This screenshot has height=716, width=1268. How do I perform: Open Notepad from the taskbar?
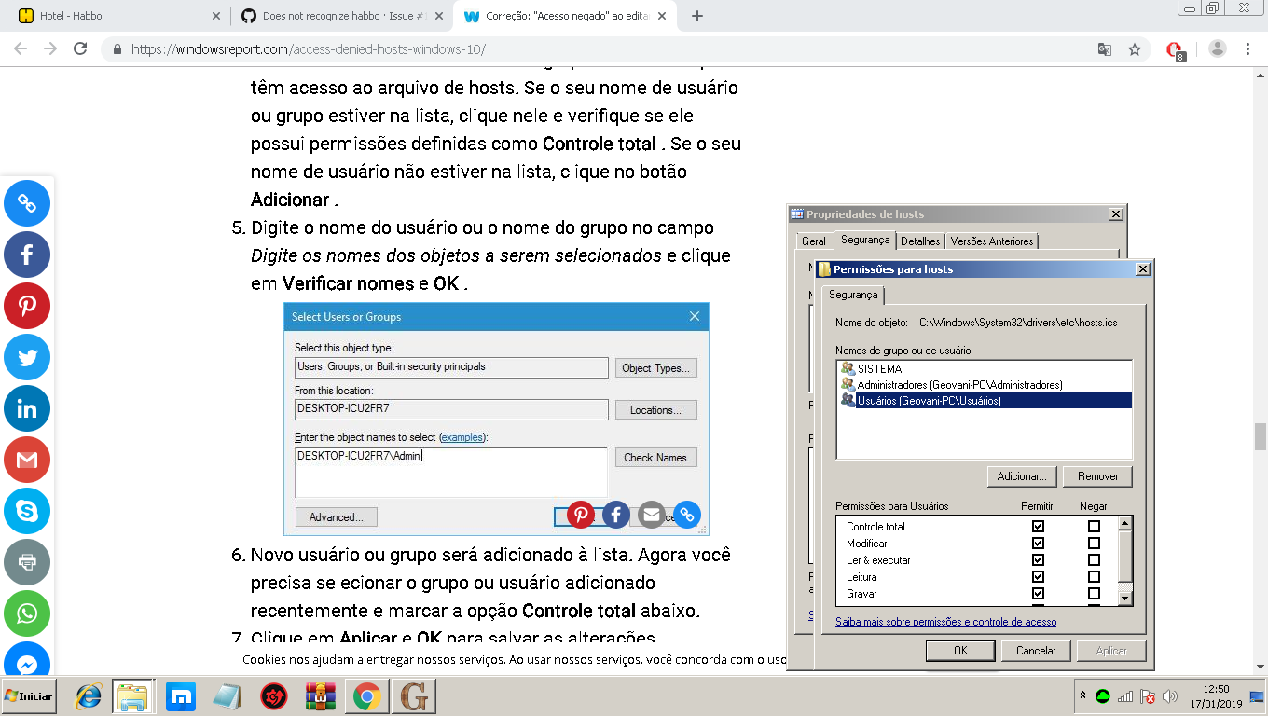point(227,695)
